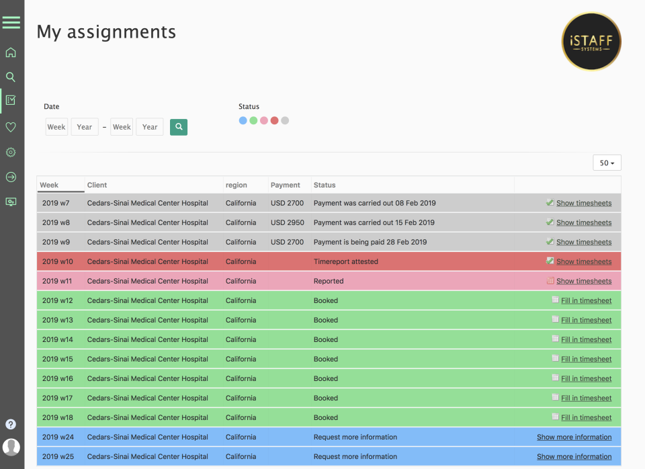Viewport: 645px width, 469px height.
Task: Show more information for 2019 w25
Action: pyautogui.click(x=574, y=456)
